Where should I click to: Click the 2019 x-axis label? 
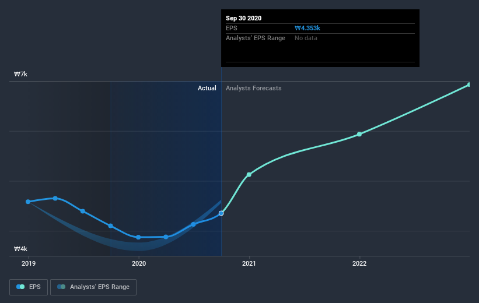tap(29, 263)
